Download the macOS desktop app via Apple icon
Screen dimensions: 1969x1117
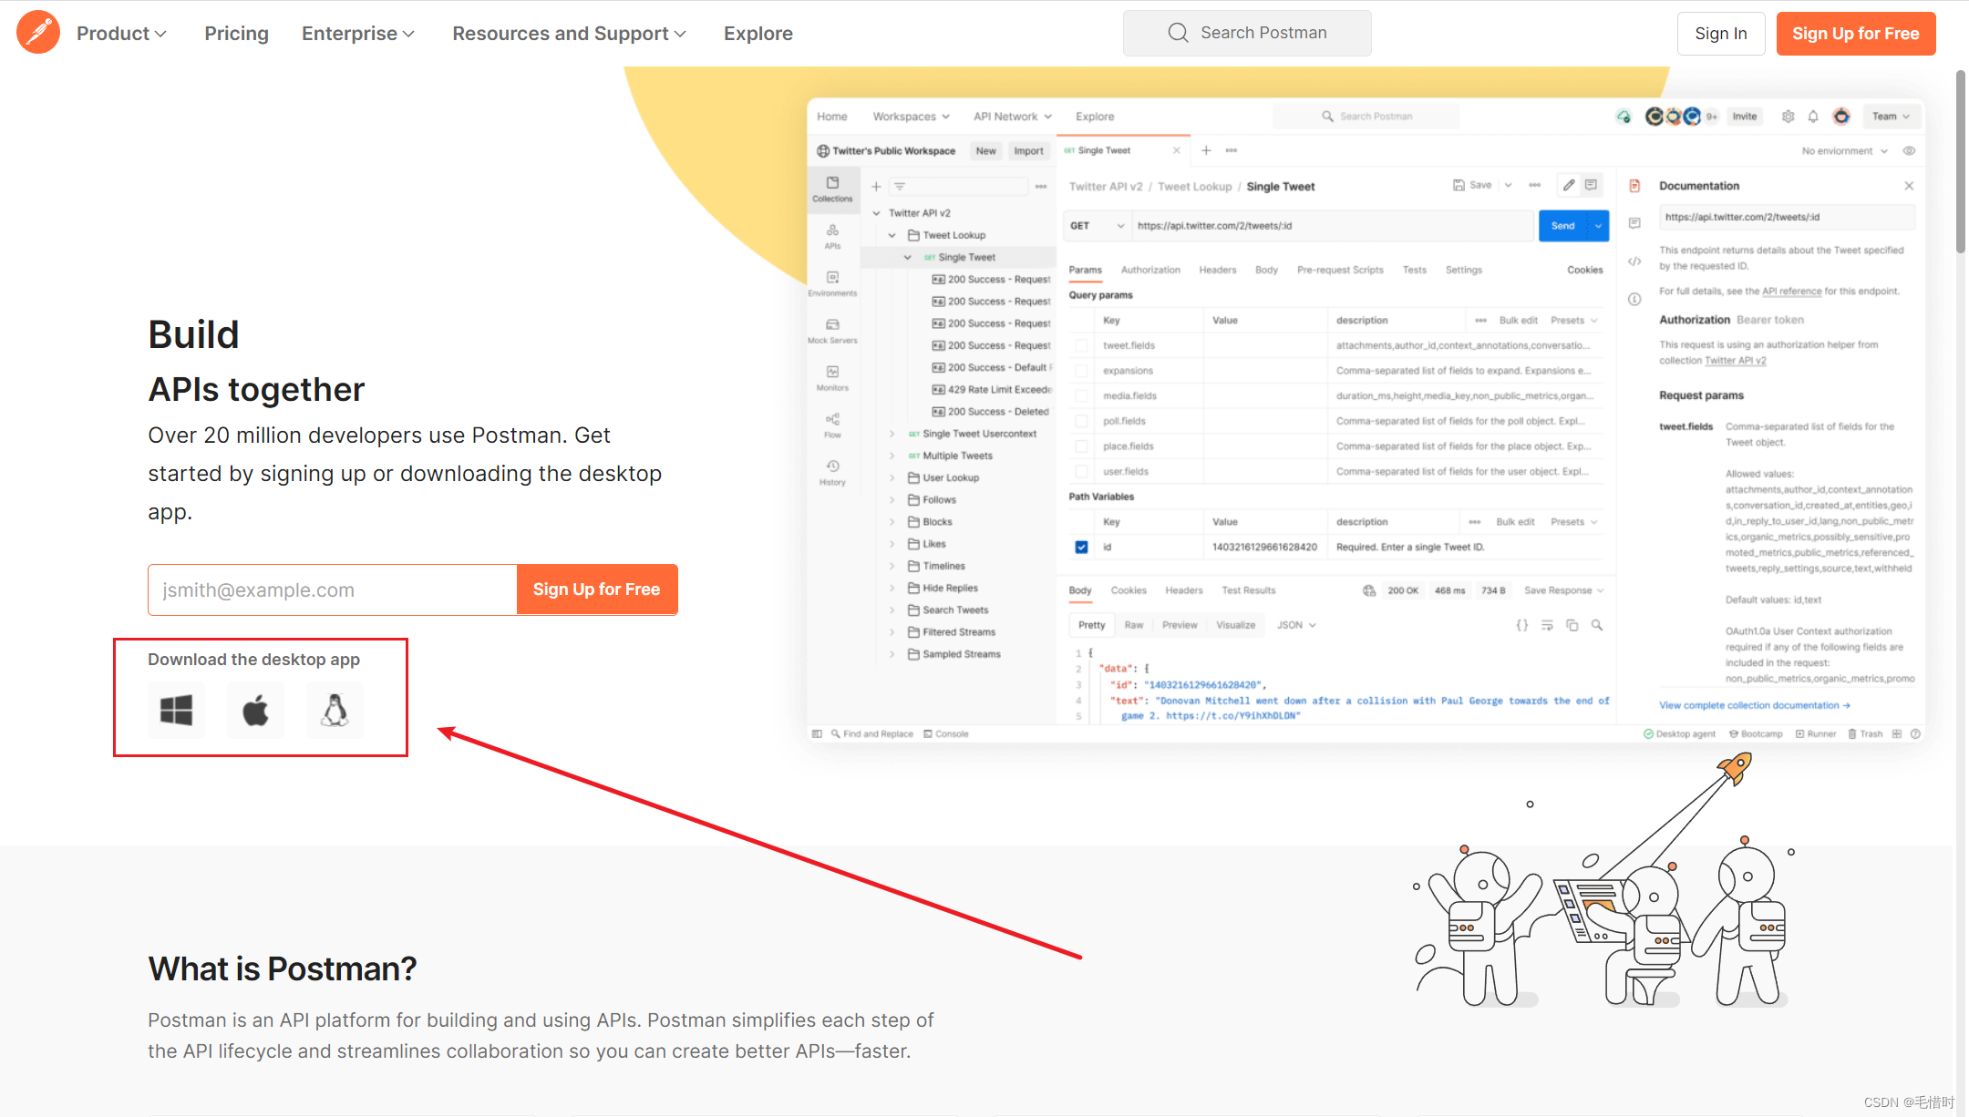[x=255, y=710]
